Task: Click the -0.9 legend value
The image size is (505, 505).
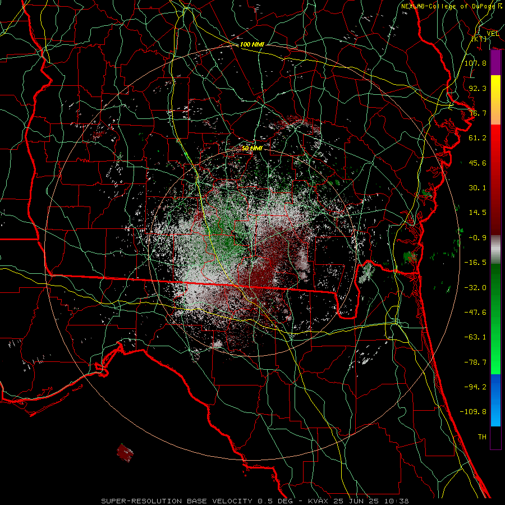Action: coord(478,238)
